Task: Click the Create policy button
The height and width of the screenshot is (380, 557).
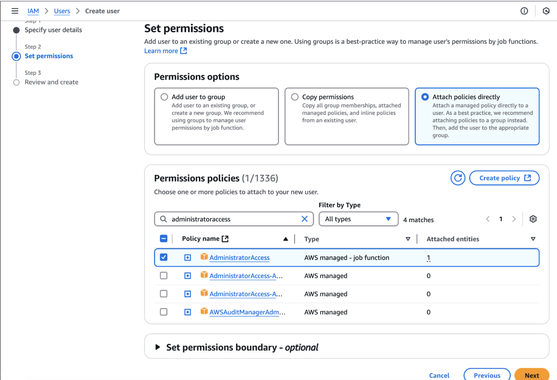Action: click(x=504, y=178)
